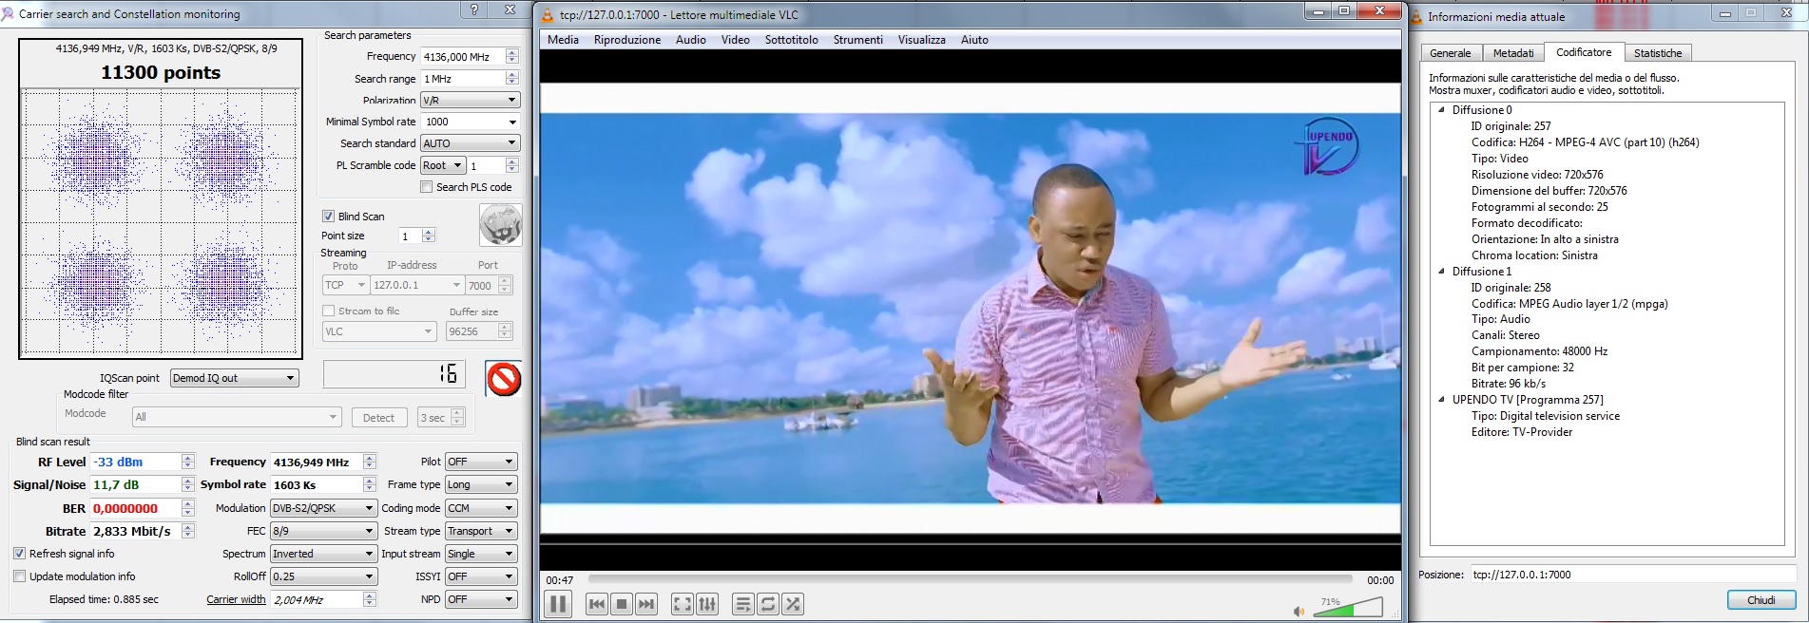Open the Polarization dropdown
This screenshot has height=623, width=1809.
[471, 100]
